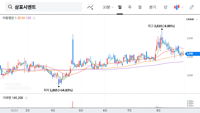Click the candlestick chart type icon

coord(177,7)
